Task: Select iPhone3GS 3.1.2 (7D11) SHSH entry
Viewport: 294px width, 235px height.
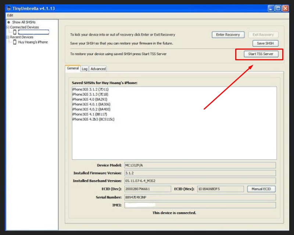Action: point(90,89)
